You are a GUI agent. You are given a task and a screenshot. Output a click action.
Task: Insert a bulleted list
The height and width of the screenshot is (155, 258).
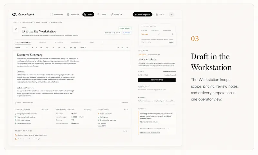47,47
